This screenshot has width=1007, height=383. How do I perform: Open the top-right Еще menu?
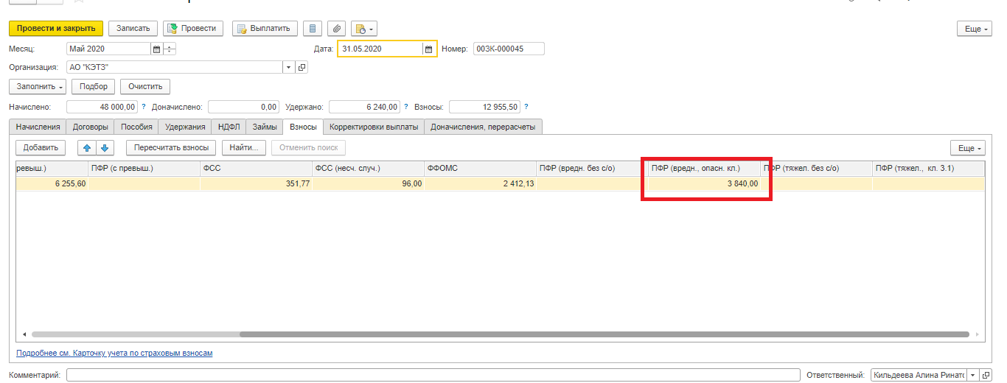973,29
